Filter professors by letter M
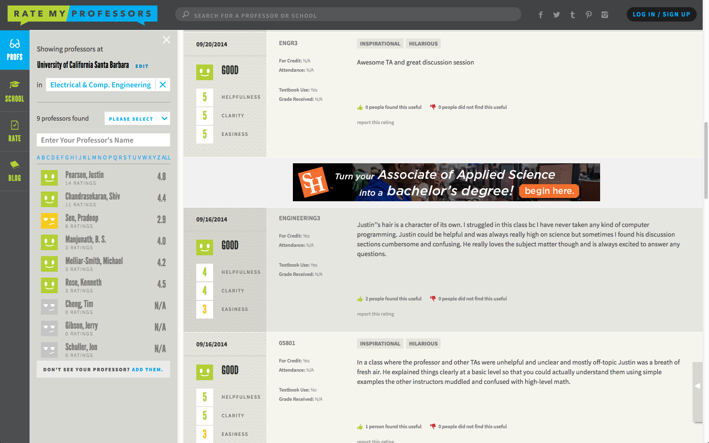 pyautogui.click(x=94, y=158)
